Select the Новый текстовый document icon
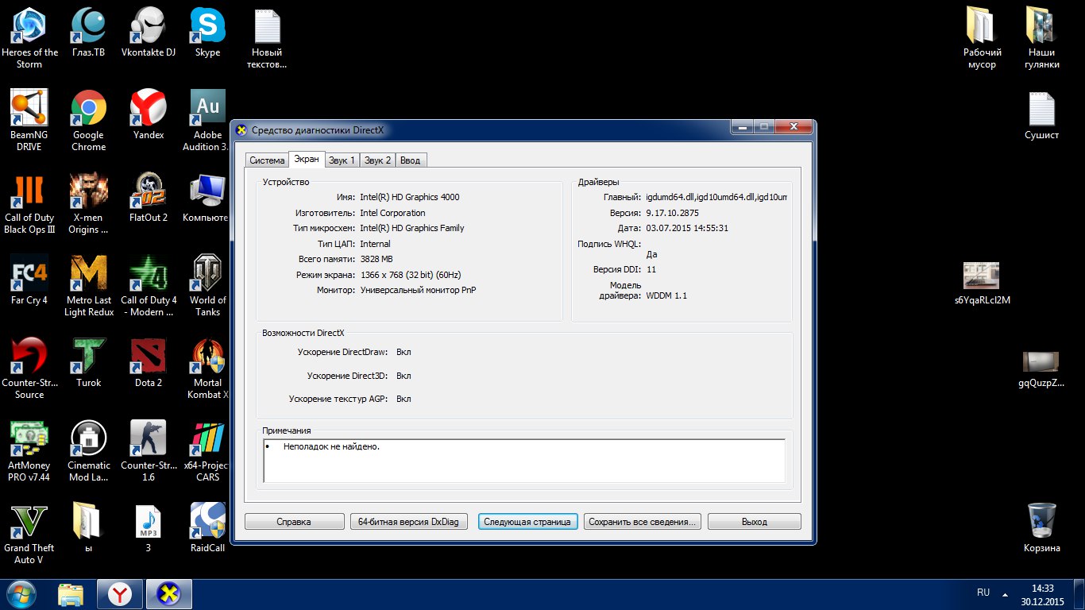The width and height of the screenshot is (1085, 610). [x=268, y=38]
